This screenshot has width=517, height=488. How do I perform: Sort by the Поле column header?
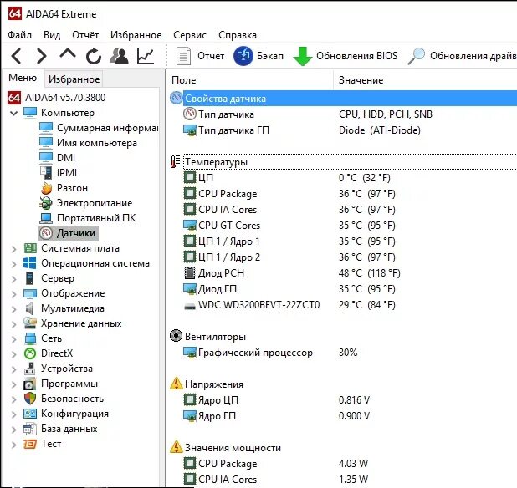tap(251, 80)
